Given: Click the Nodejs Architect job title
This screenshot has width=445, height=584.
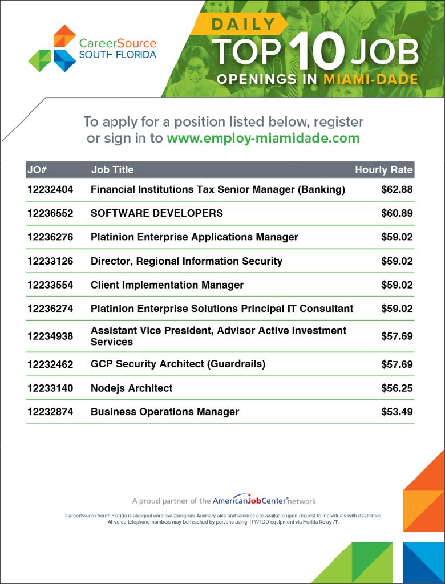Looking at the screenshot, I should coord(132,388).
